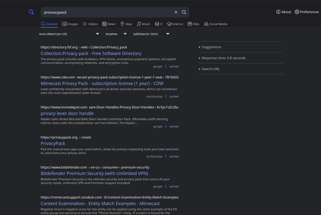Image resolution: width=321 pixels, height=215 pixels.
Task: Click the duckduckgo engine label on PrivacyPack result
Action: pyautogui.click(x=154, y=156)
